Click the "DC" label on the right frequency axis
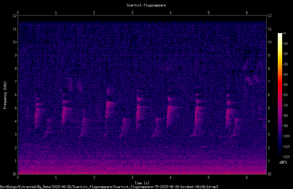 coord(270,174)
